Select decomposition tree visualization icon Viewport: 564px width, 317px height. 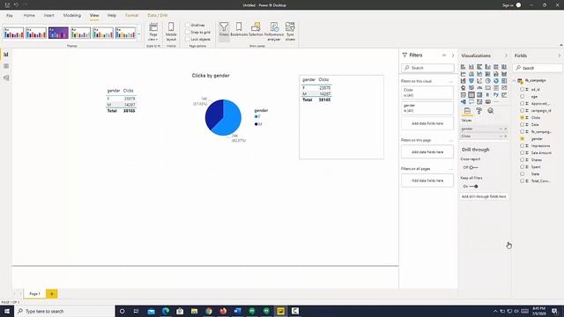[463, 102]
